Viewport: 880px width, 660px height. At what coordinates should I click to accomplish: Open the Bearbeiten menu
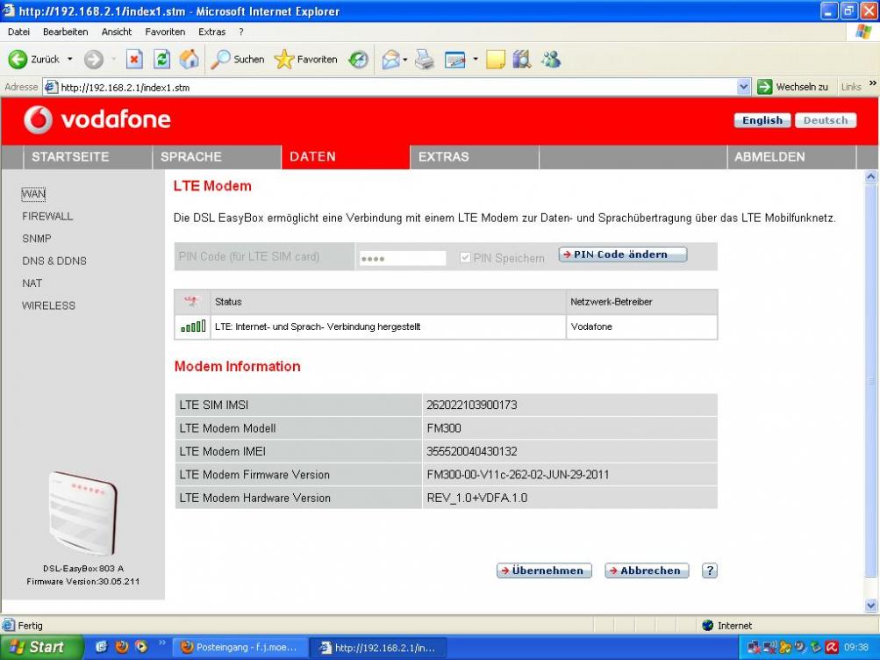pos(65,32)
